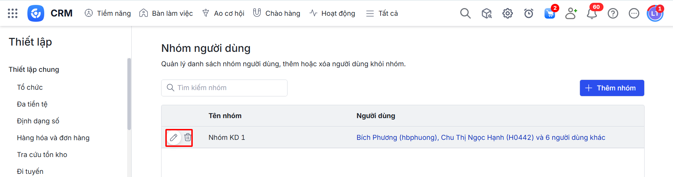
Task: Edit Nhóm KD 1 with pencil icon
Action: pos(173,137)
